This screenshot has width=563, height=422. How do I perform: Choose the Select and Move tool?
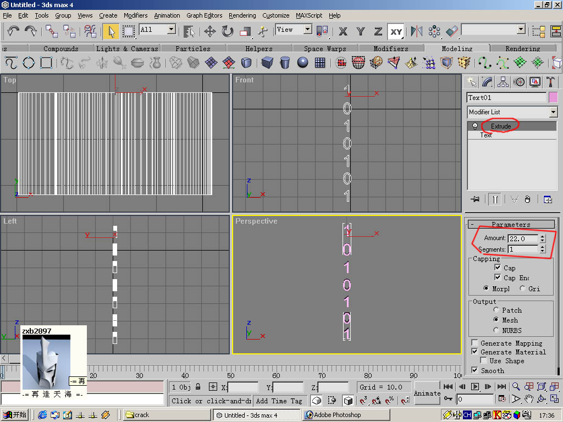tap(209, 31)
